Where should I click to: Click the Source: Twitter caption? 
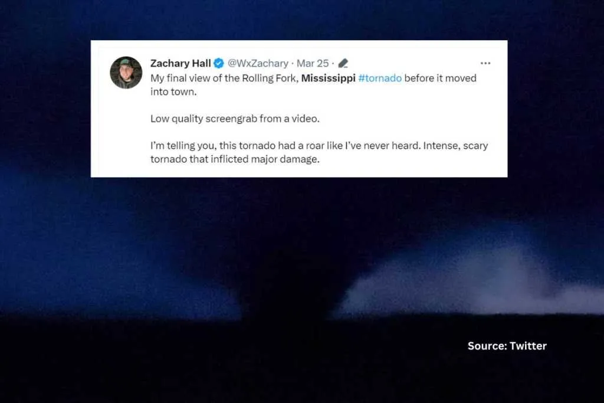pyautogui.click(x=506, y=346)
